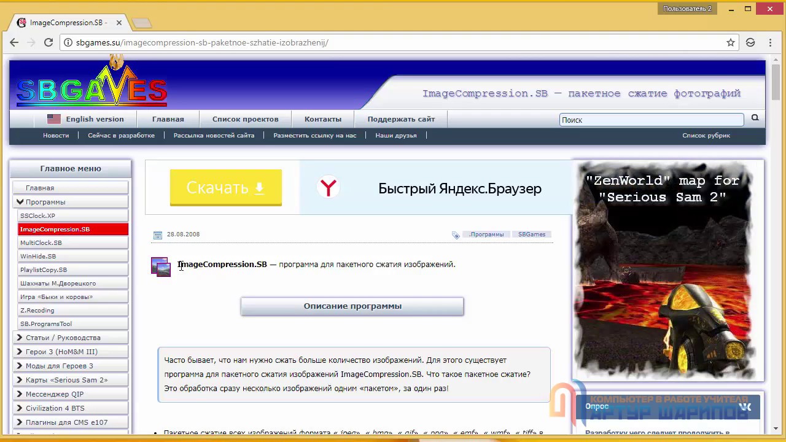Open Рассылка новостей сайта link
The width and height of the screenshot is (786, 442).
tap(214, 135)
